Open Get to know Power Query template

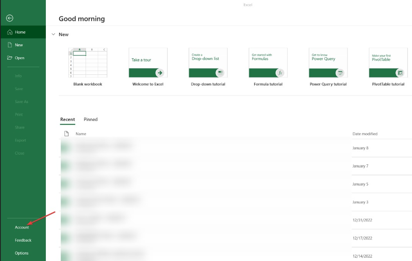pyautogui.click(x=328, y=63)
